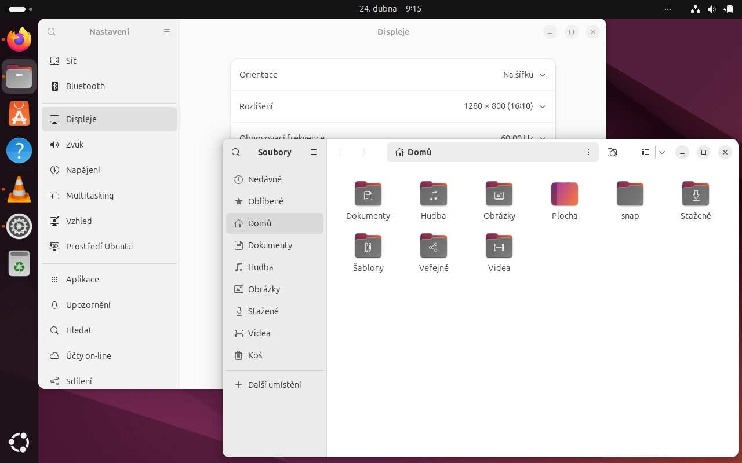Open the Nastavení hamburger menu
This screenshot has height=463, width=742.
167,32
